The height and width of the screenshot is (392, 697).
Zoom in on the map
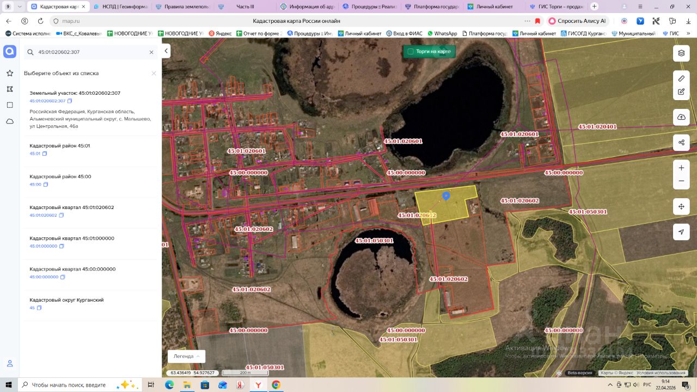(x=681, y=168)
